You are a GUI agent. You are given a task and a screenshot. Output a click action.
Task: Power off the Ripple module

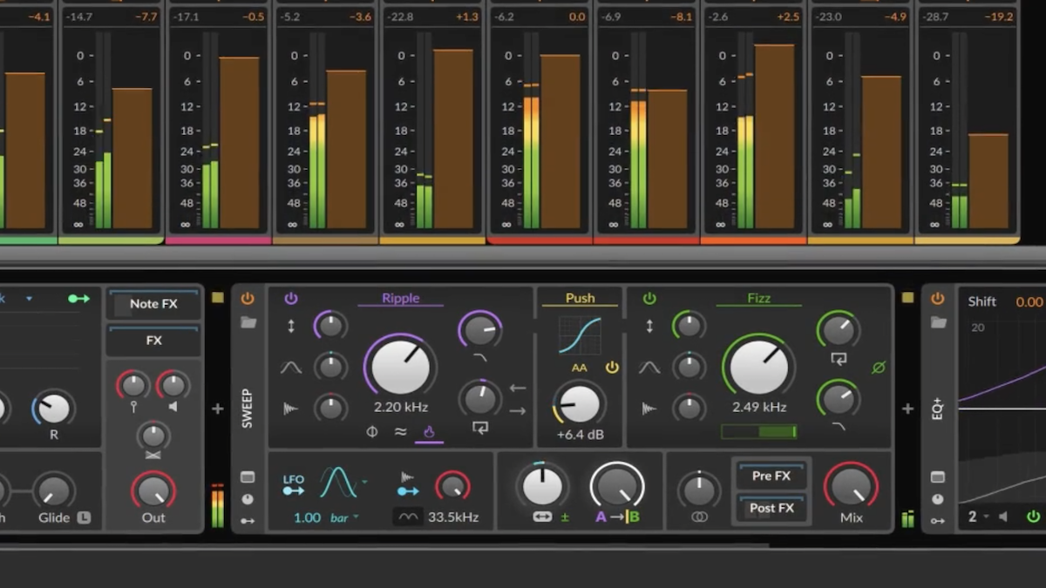coord(291,299)
